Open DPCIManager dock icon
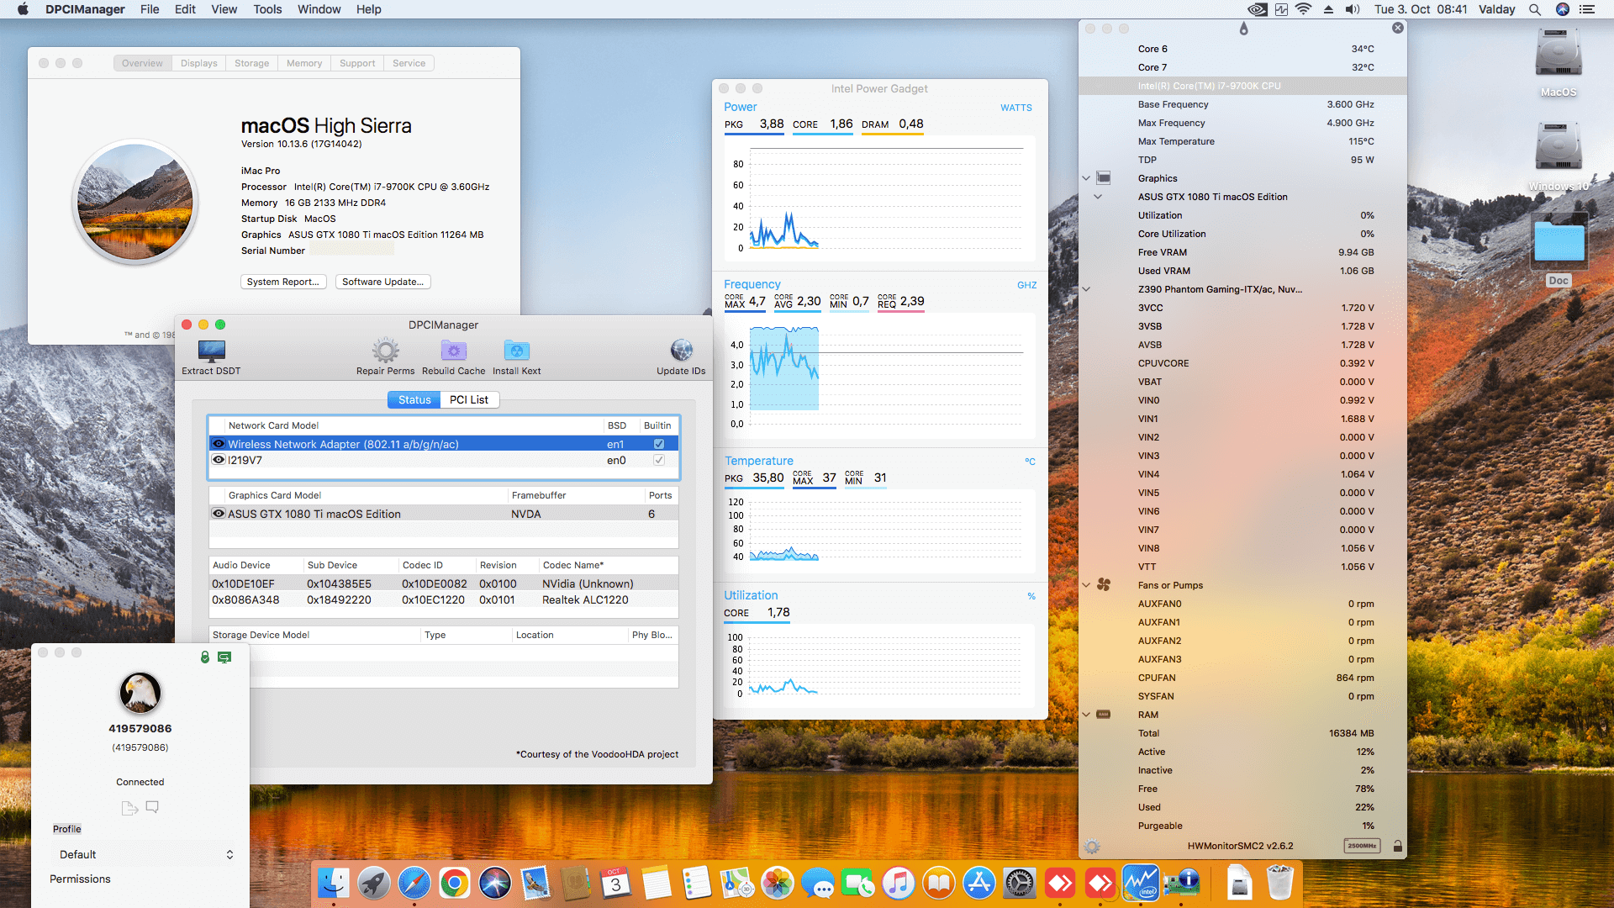Viewport: 1614px width, 908px height. point(1182,883)
